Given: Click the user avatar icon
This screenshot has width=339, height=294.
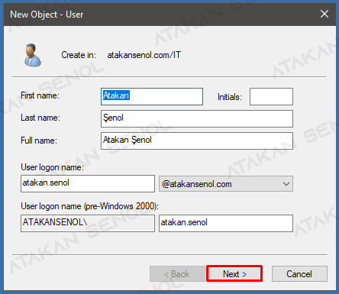Looking at the screenshot, I should (32, 55).
